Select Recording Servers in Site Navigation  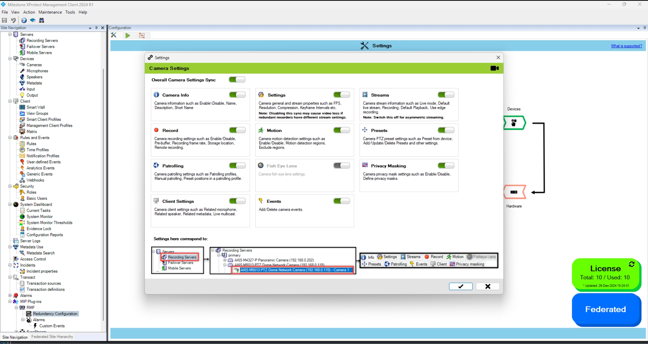click(42, 40)
